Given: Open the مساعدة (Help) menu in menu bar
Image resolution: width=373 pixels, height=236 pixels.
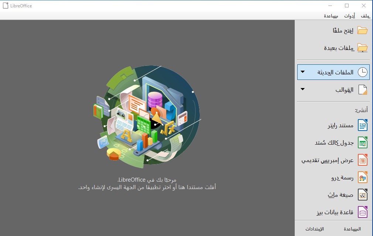Looking at the screenshot, I should 331,16.
